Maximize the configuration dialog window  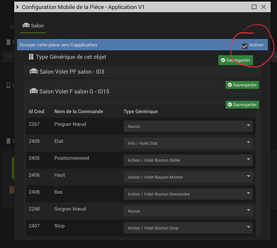pyautogui.click(x=254, y=7)
